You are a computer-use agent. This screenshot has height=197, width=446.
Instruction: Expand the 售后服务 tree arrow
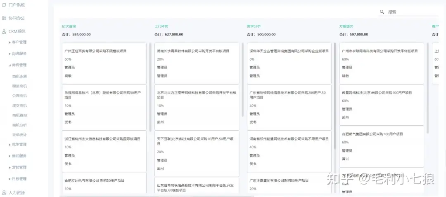tap(10, 156)
